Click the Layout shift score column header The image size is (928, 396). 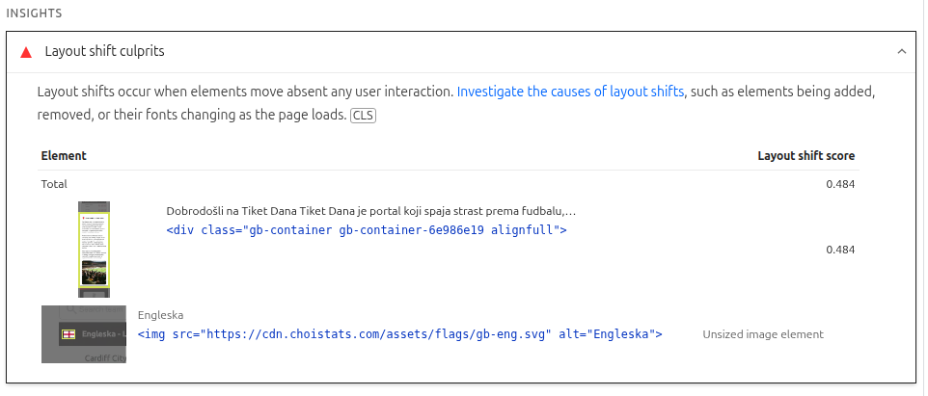click(x=806, y=156)
